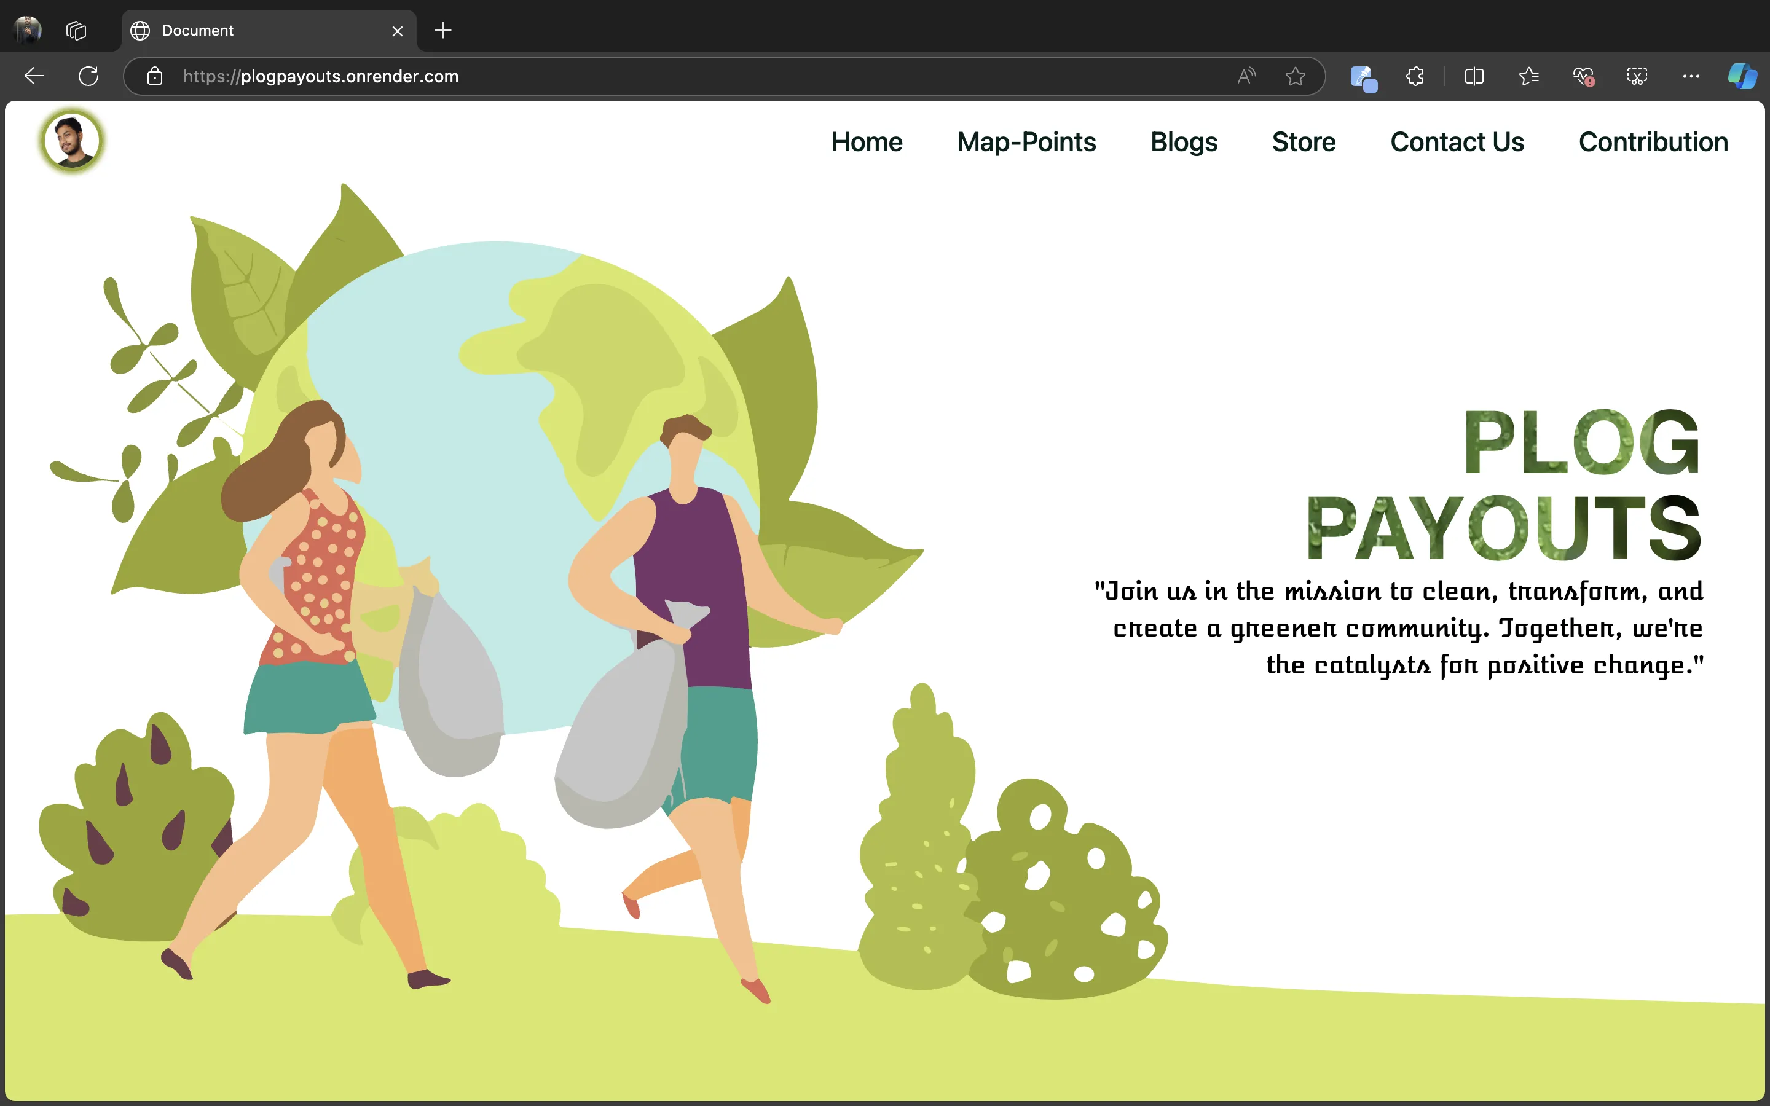Open the tab actions workspaces icon

pos(76,30)
